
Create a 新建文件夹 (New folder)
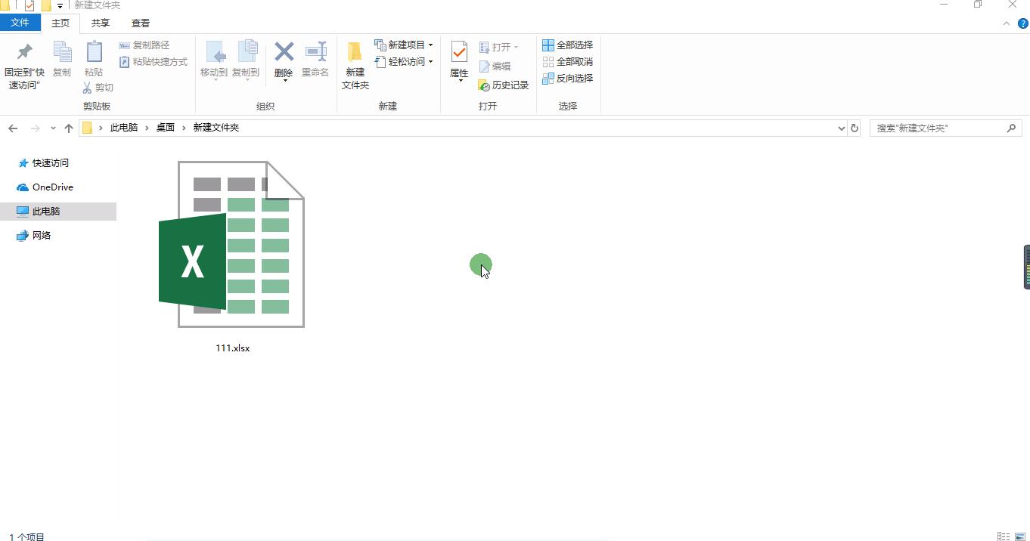[355, 64]
